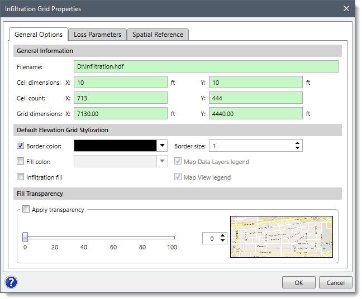Enable the Infiltration fill checkbox
362x299 pixels.
pos(20,177)
